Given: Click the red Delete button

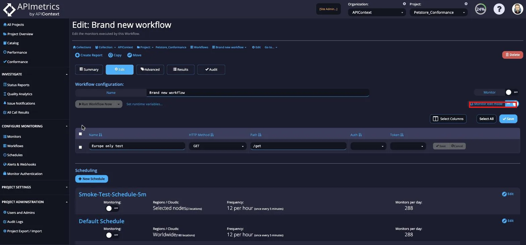Looking at the screenshot, I should tap(513, 55).
